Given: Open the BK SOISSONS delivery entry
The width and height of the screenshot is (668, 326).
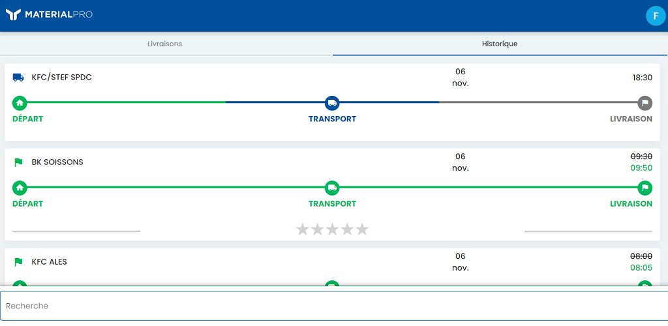Looking at the screenshot, I should point(332,194).
